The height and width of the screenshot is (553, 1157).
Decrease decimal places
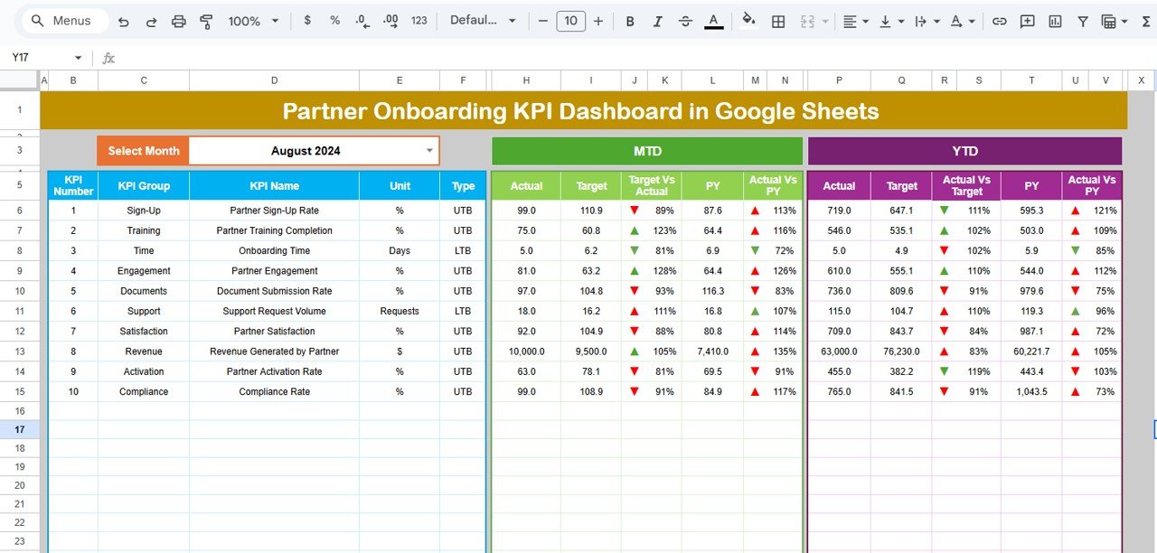click(362, 20)
